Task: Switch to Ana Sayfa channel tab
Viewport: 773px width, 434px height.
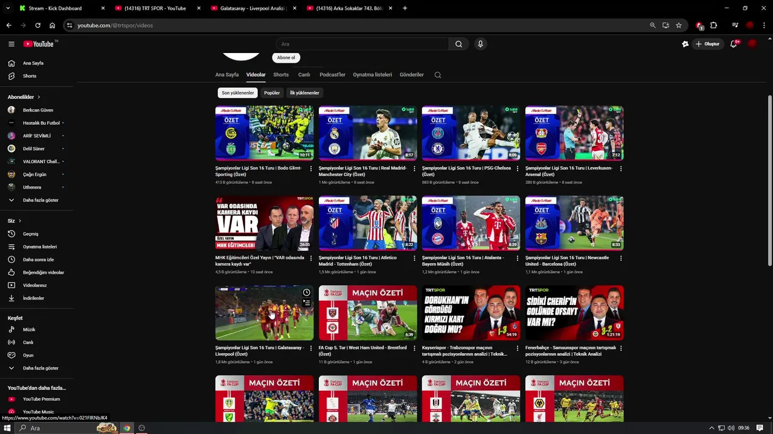Action: pyautogui.click(x=227, y=75)
